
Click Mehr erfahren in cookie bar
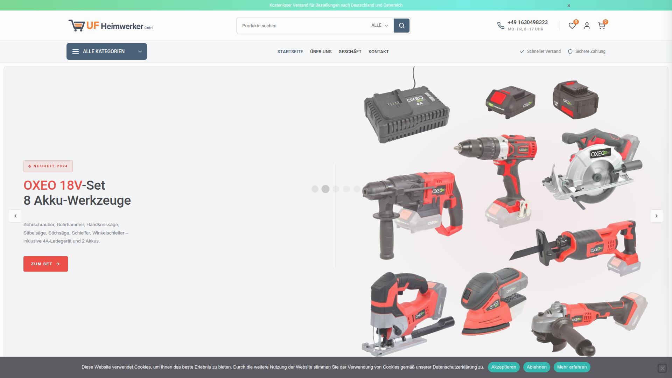coord(572,367)
